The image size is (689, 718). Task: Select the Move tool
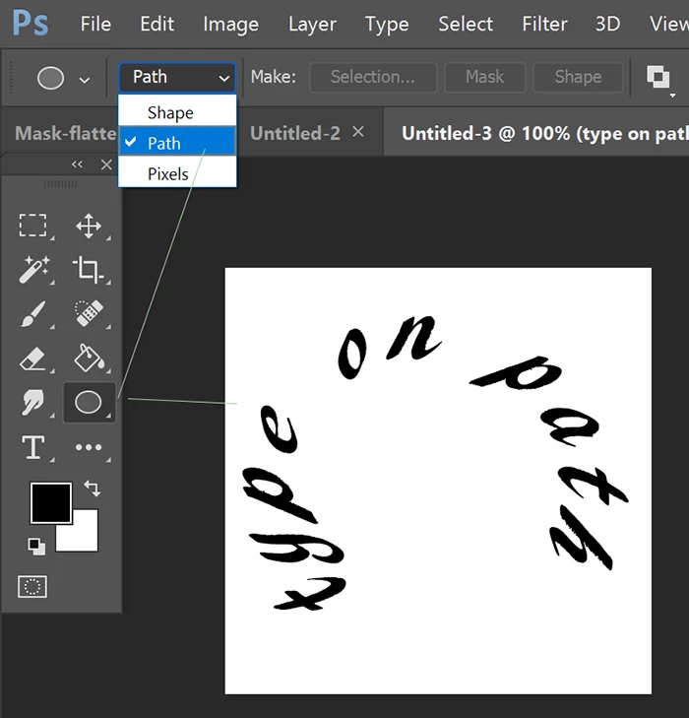click(89, 226)
